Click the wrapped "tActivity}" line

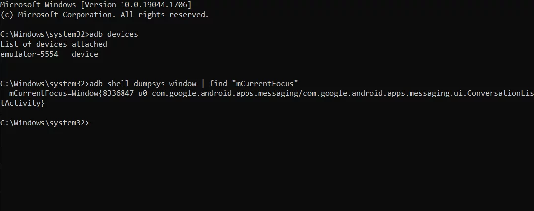(23, 103)
